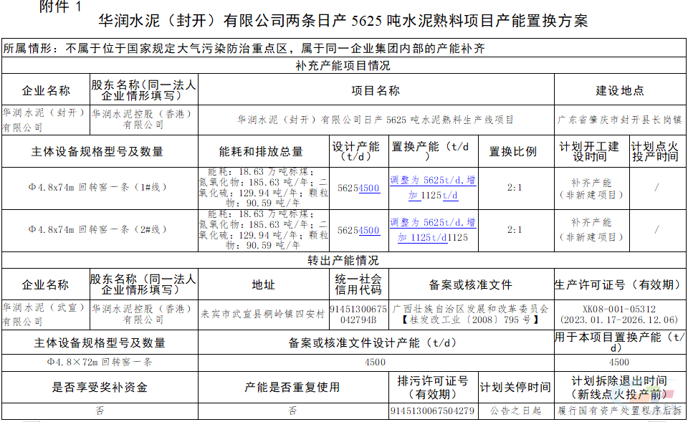The image size is (688, 422).
Task: Click underlined 4500 in the 1#线 design capacity cell
Action: click(369, 188)
